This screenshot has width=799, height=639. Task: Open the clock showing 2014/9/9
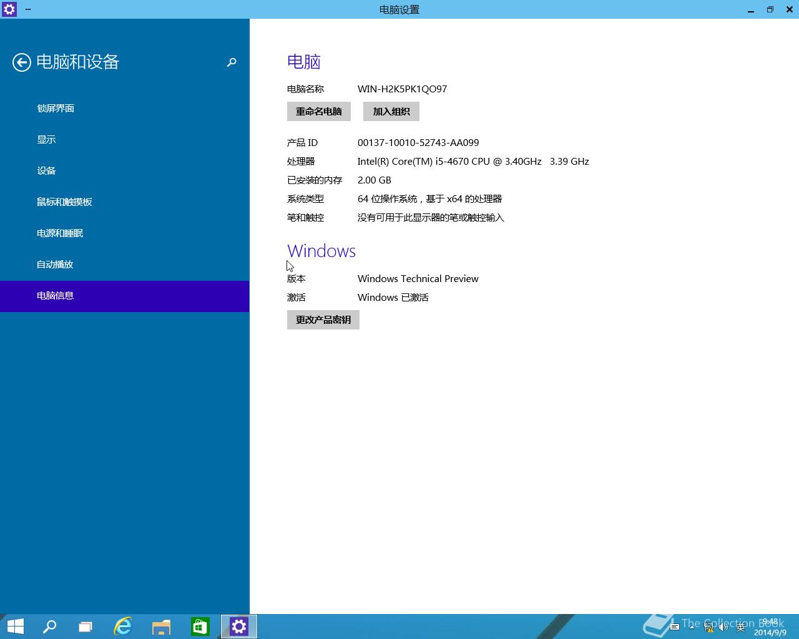[770, 627]
